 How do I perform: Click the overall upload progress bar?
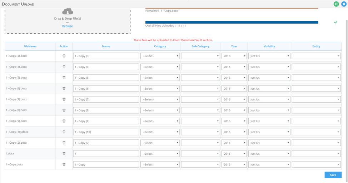232,22
